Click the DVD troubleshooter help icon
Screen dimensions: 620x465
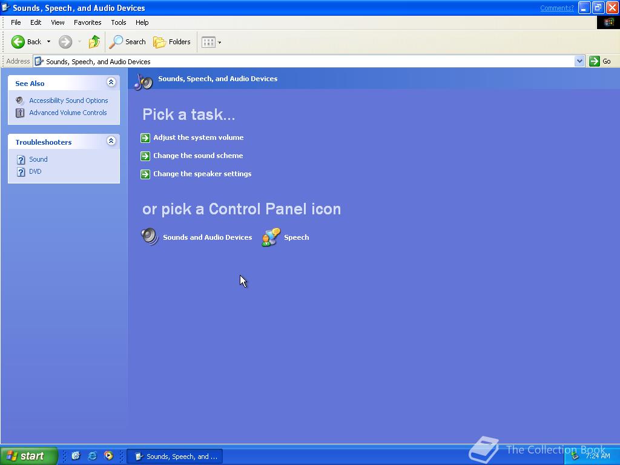click(21, 172)
